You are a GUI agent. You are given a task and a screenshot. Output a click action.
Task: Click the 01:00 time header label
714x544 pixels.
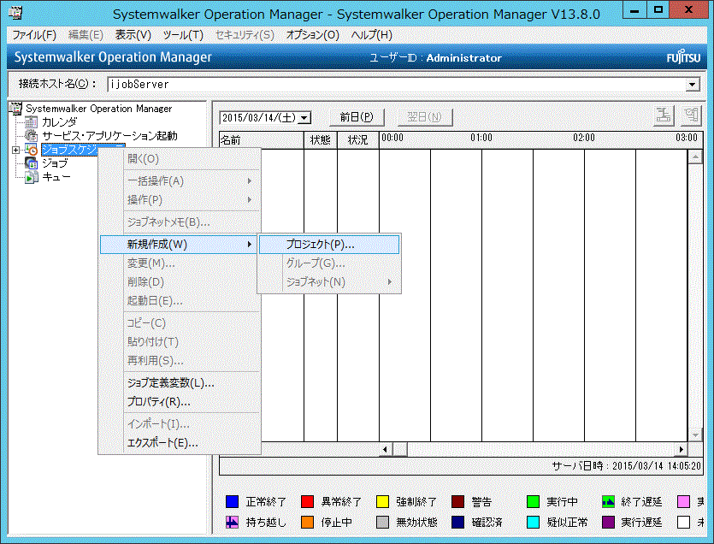point(481,138)
